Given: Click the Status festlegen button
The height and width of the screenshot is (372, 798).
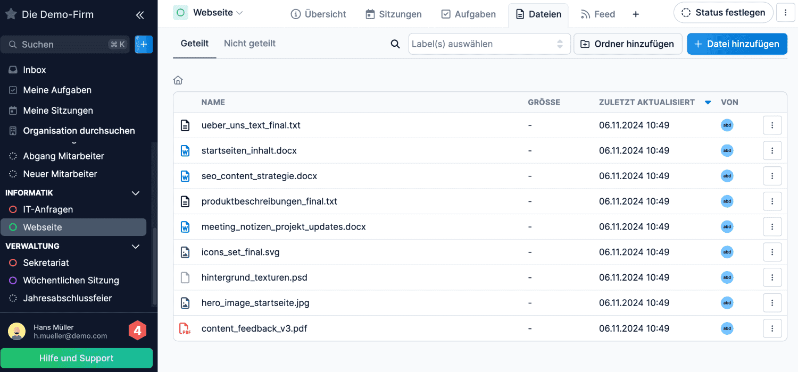Looking at the screenshot, I should tap(724, 13).
